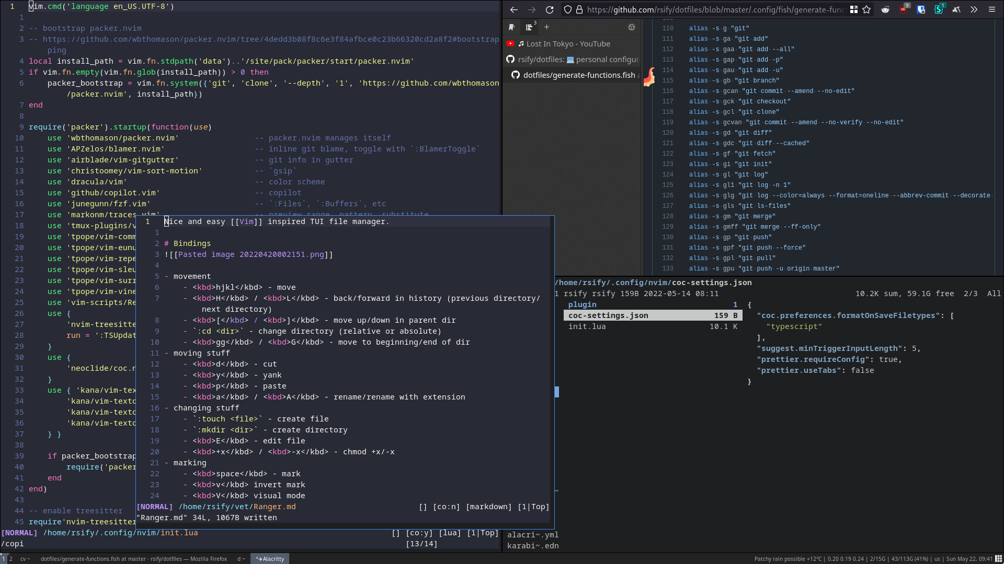Open the Reddit extension icon
This screenshot has width=1004, height=564.
point(885,9)
